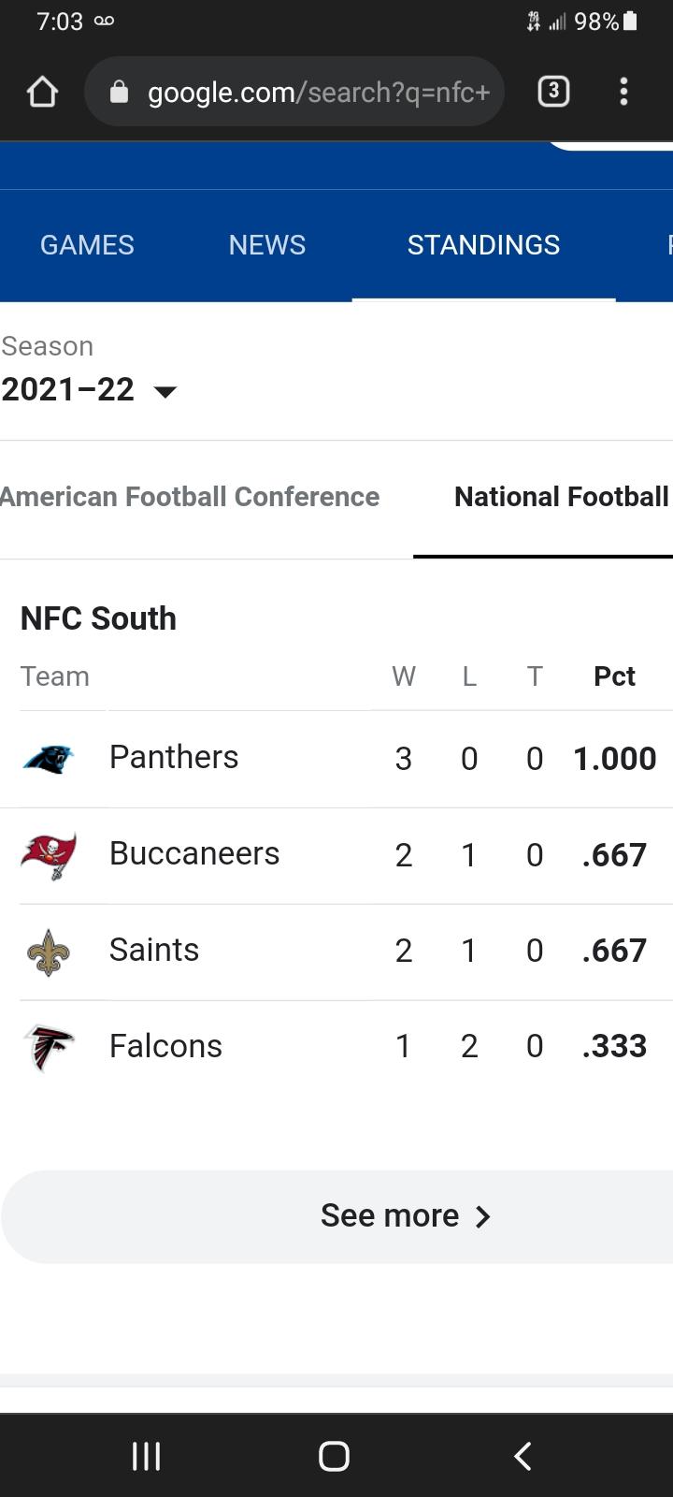The width and height of the screenshot is (673, 1497).
Task: Tap the padlock site security icon
Action: click(119, 91)
